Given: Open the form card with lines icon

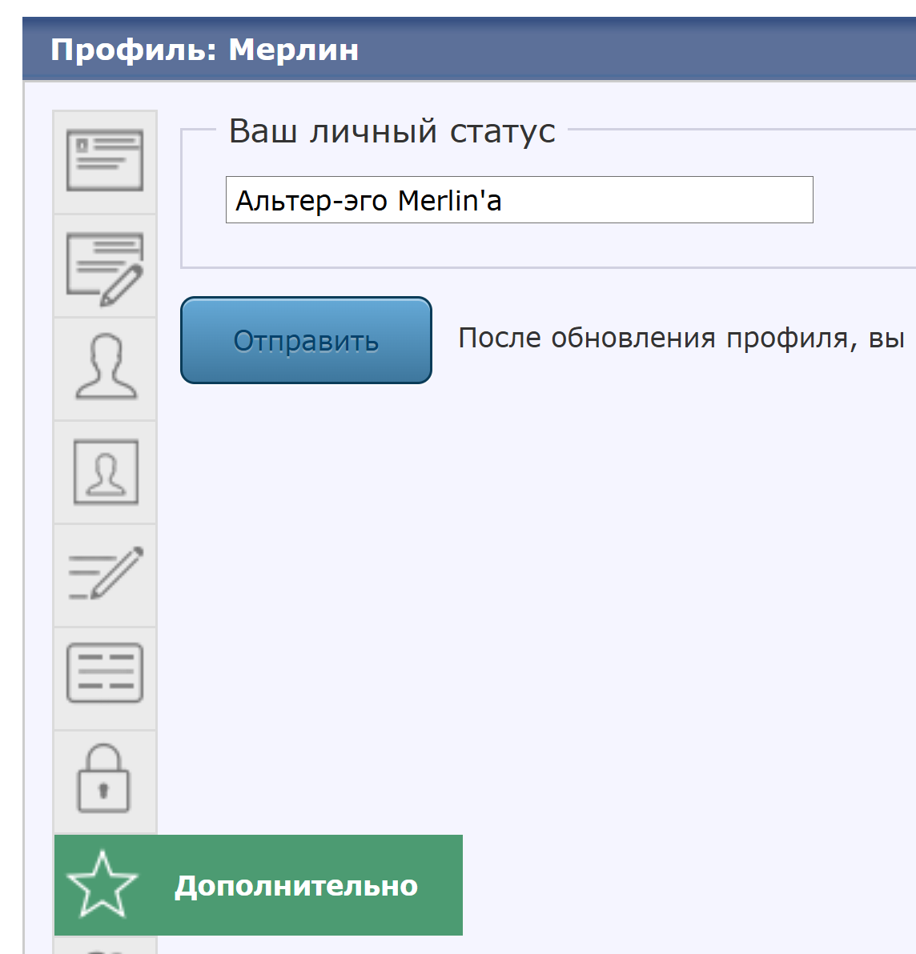Looking at the screenshot, I should click(x=105, y=674).
